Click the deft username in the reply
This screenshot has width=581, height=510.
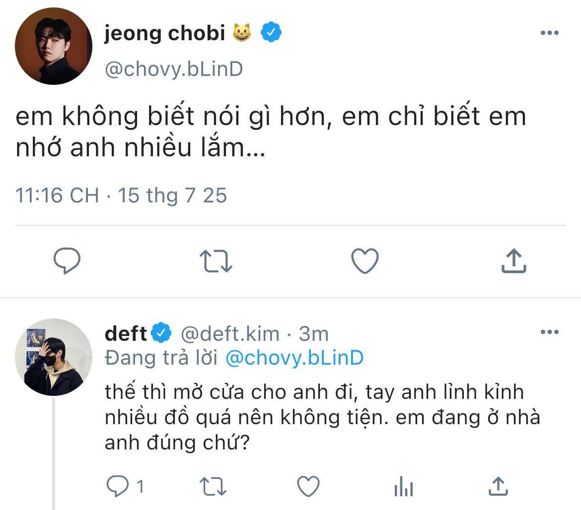(126, 334)
